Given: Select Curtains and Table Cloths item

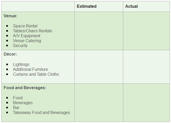Looking at the screenshot, I should tap(36, 74).
